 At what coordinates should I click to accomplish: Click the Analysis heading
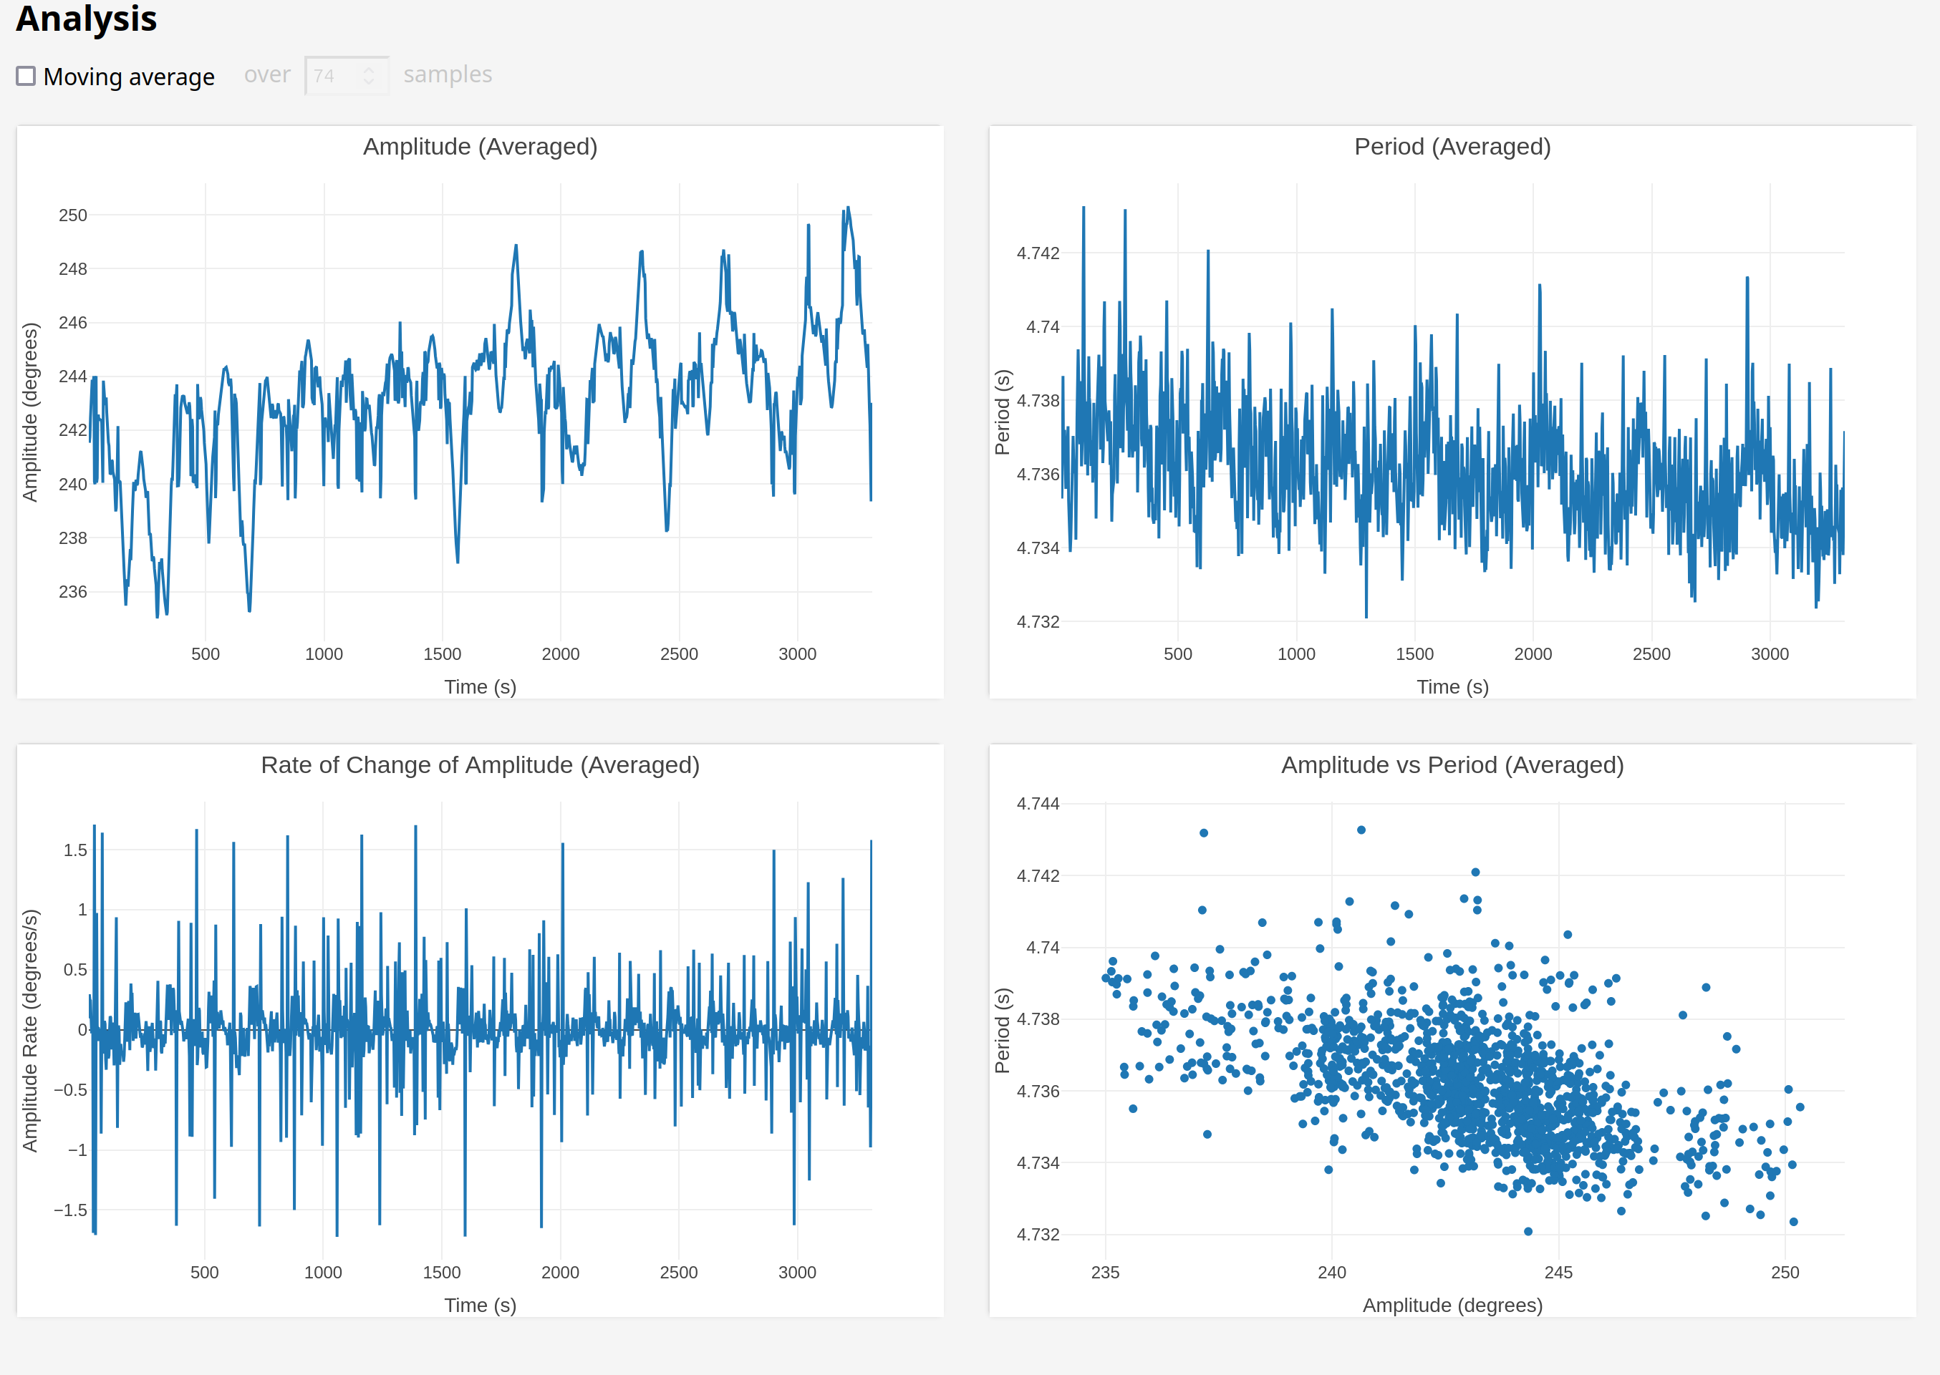[87, 19]
